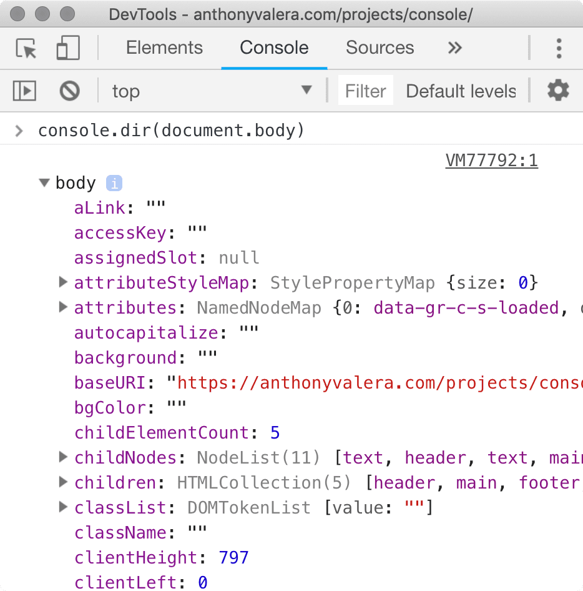583x591 pixels.
Task: Show the console sidebar
Action: coord(24,91)
